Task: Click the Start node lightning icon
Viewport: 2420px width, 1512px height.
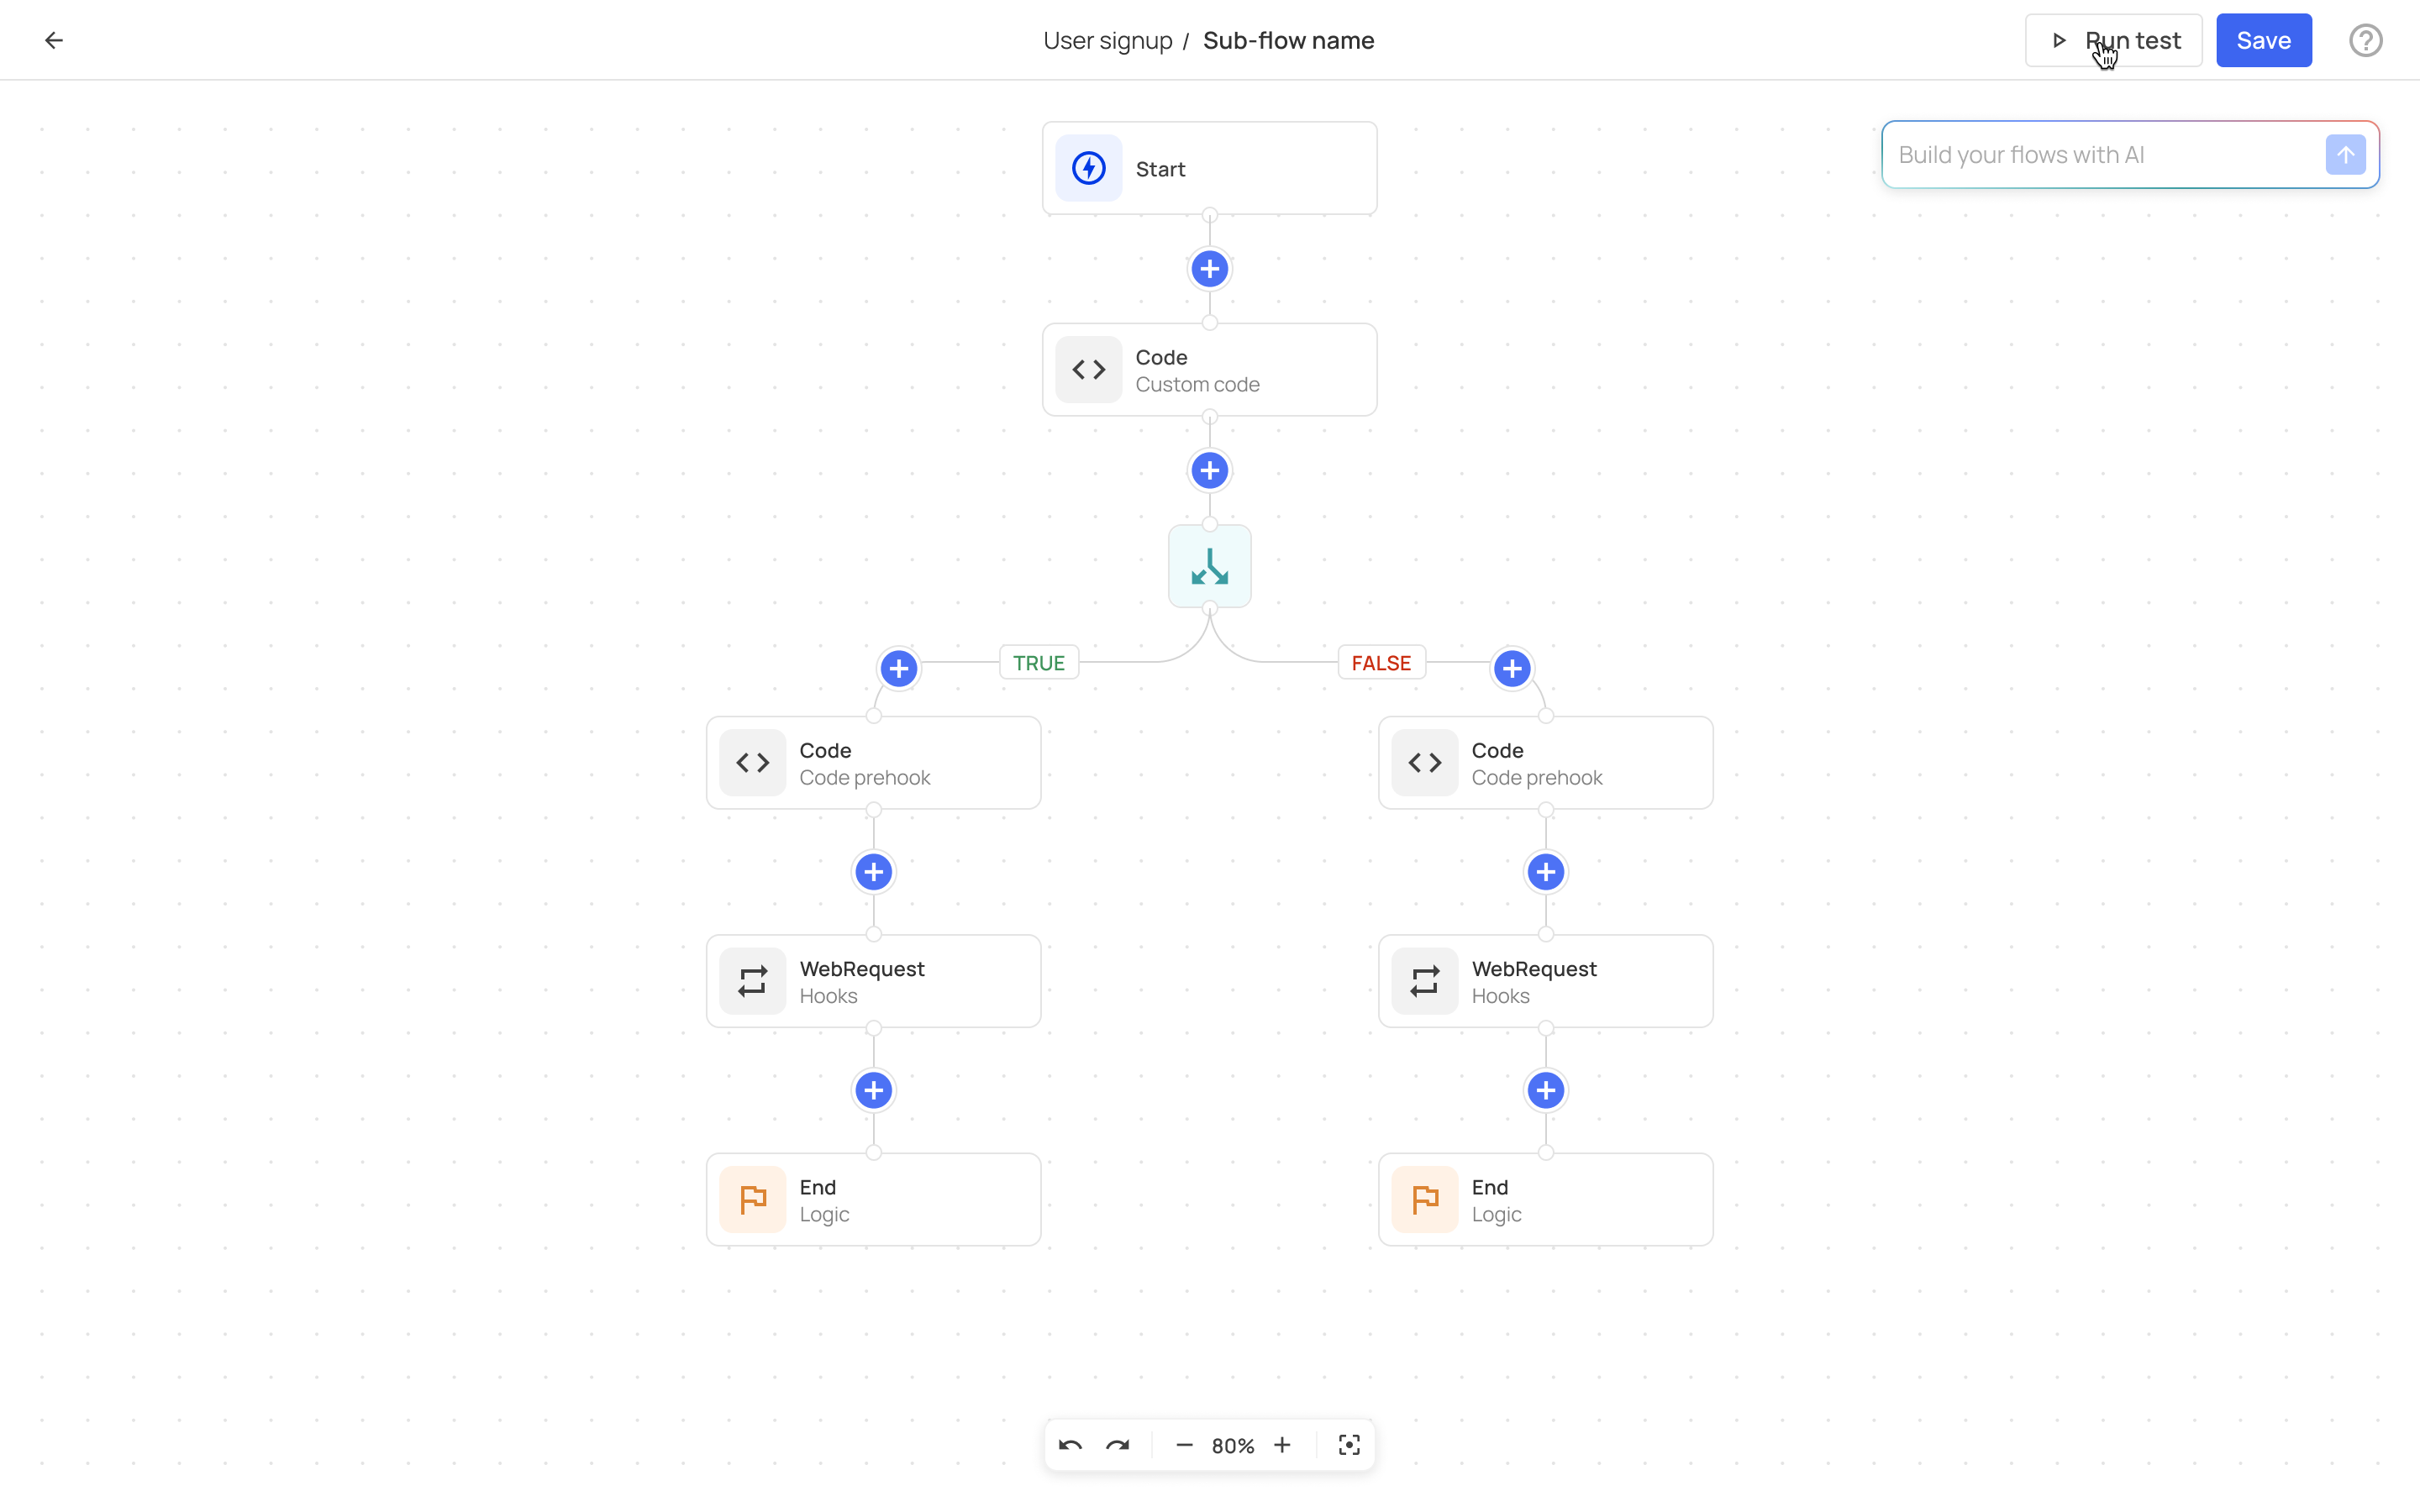Action: pos(1088,168)
